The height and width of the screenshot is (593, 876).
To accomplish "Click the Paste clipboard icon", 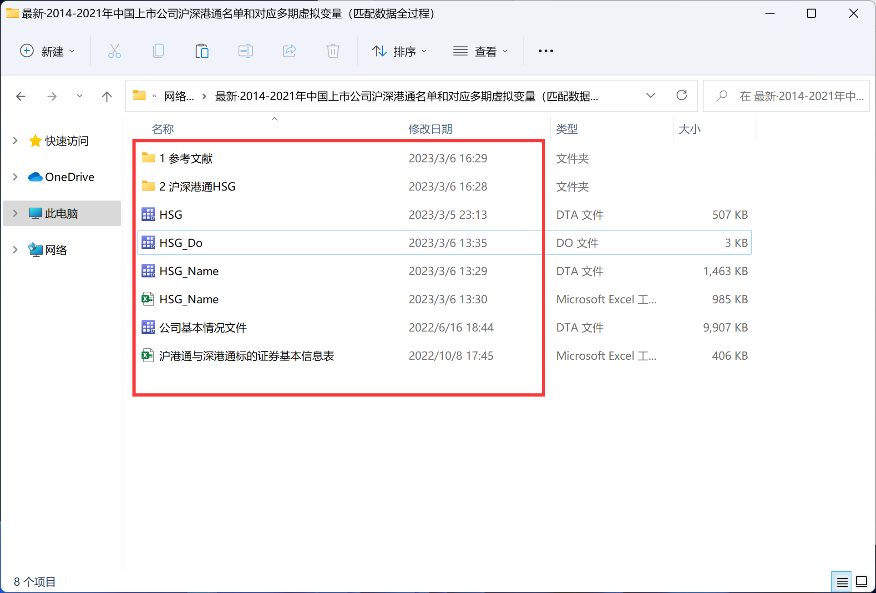I will coord(202,51).
